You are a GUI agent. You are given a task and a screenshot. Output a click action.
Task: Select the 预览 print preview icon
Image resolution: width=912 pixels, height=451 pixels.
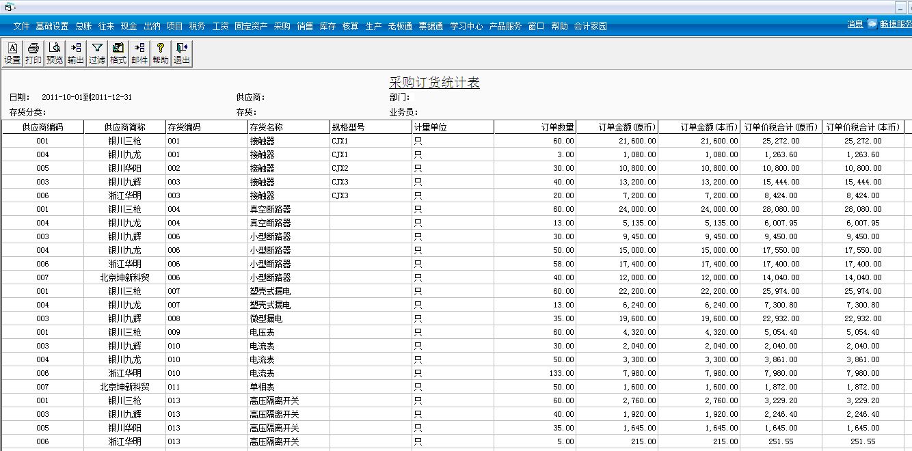tap(54, 53)
